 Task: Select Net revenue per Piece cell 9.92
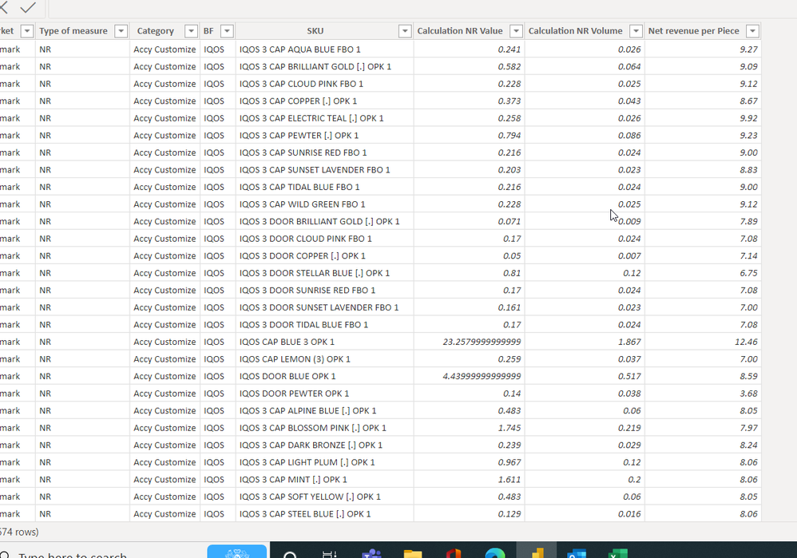tap(703, 118)
